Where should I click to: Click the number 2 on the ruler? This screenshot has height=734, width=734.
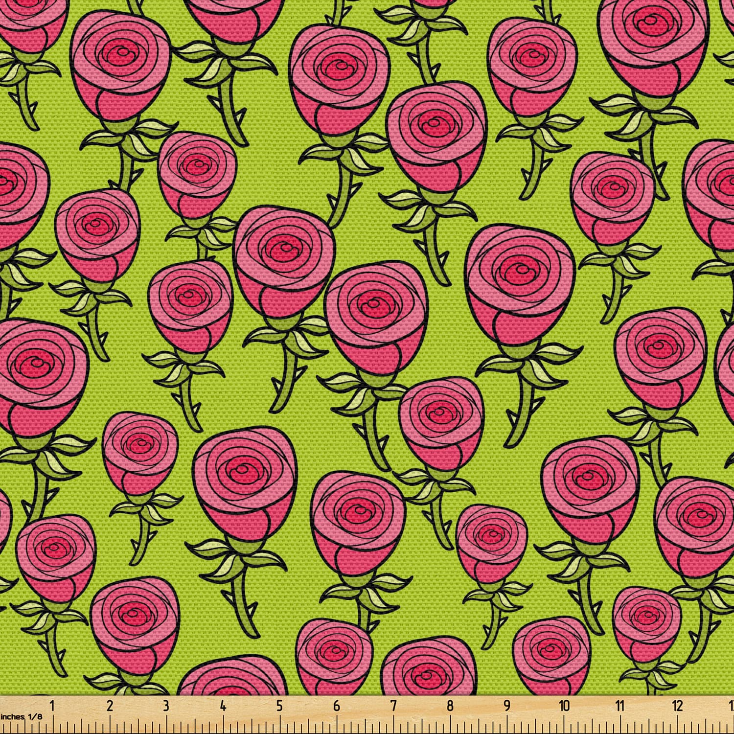pyautogui.click(x=109, y=706)
